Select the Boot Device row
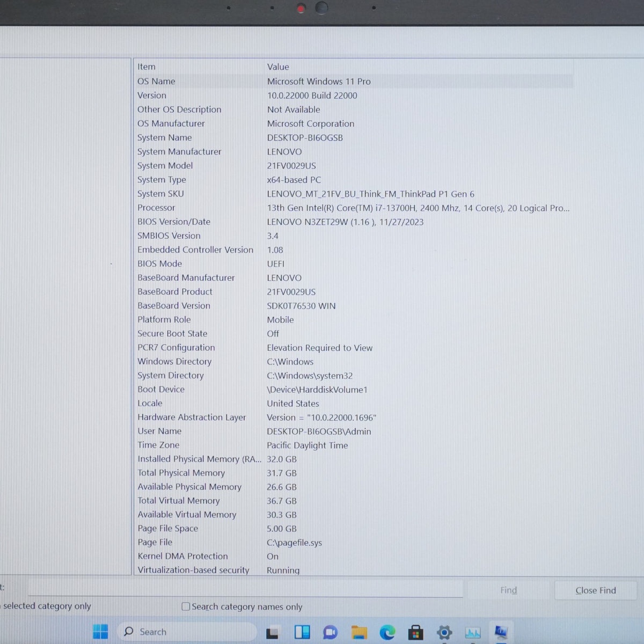The width and height of the screenshot is (644, 644). pos(354,389)
